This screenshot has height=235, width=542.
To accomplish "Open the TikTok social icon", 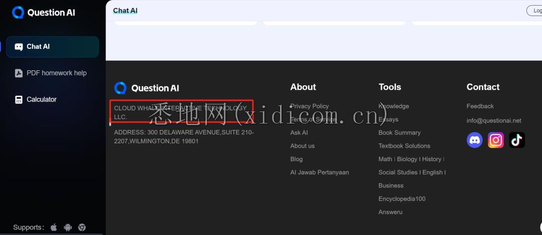I will tap(517, 140).
